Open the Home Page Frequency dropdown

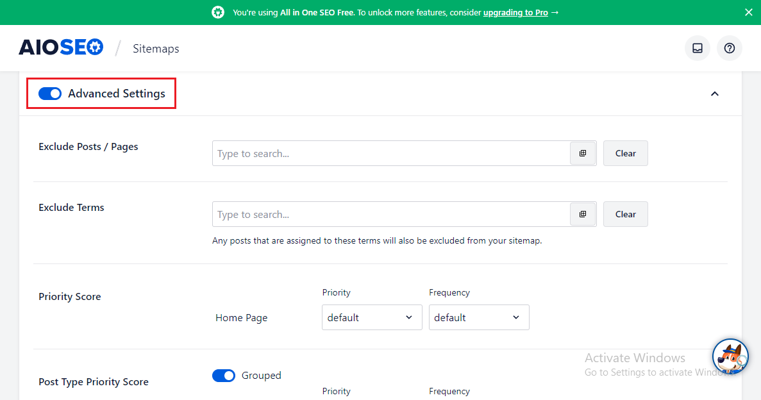tap(479, 317)
